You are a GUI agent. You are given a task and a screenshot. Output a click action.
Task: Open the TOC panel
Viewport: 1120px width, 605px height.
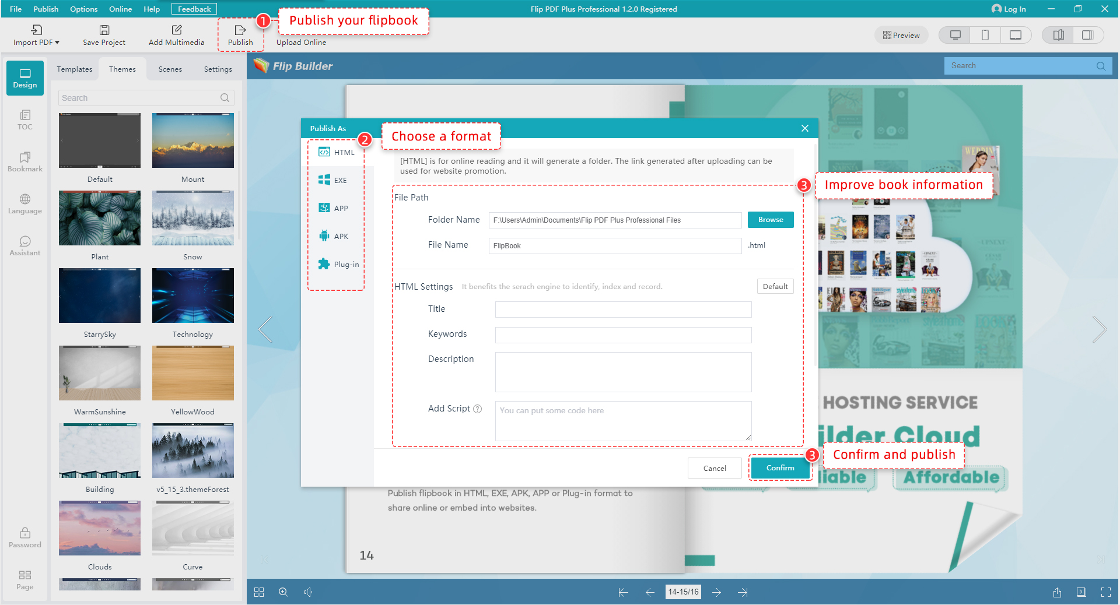(x=24, y=119)
